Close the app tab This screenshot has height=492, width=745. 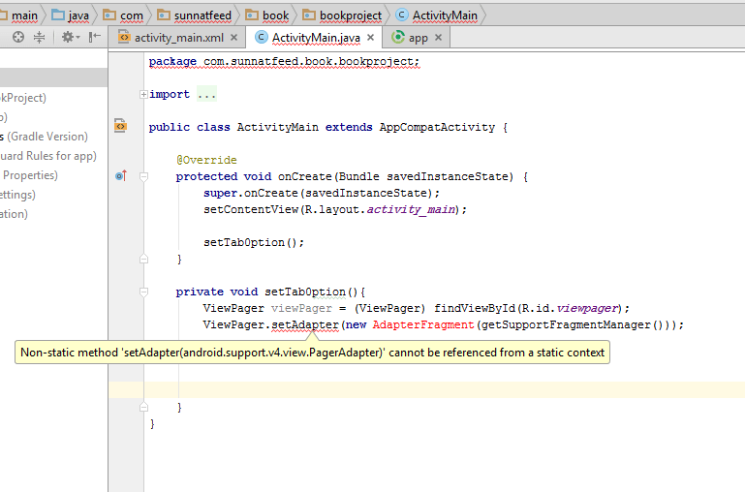point(438,38)
